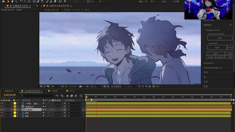The height and width of the screenshot is (132, 235).
Task: Toggle the shy switch on layer 4
Action: coord(43,113)
